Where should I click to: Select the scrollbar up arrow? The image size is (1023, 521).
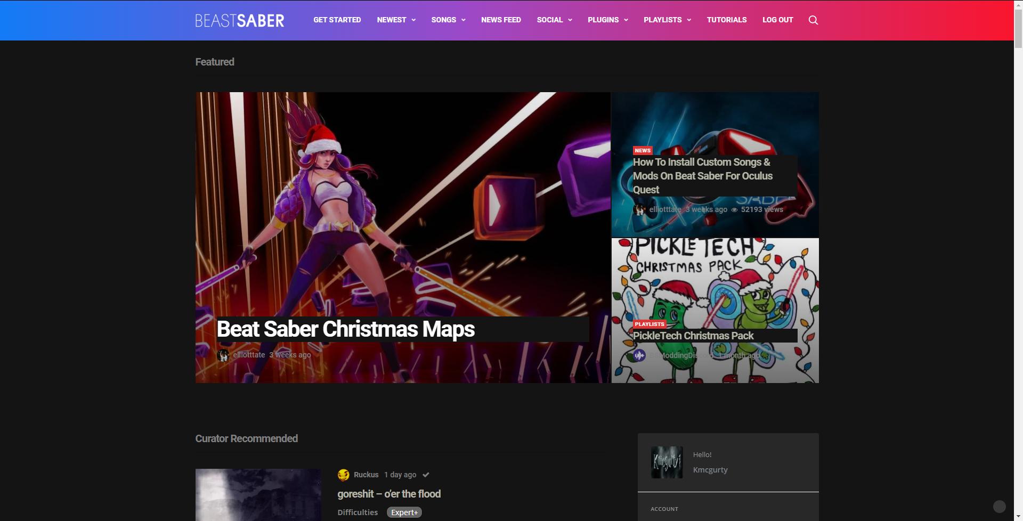[x=1018, y=4]
